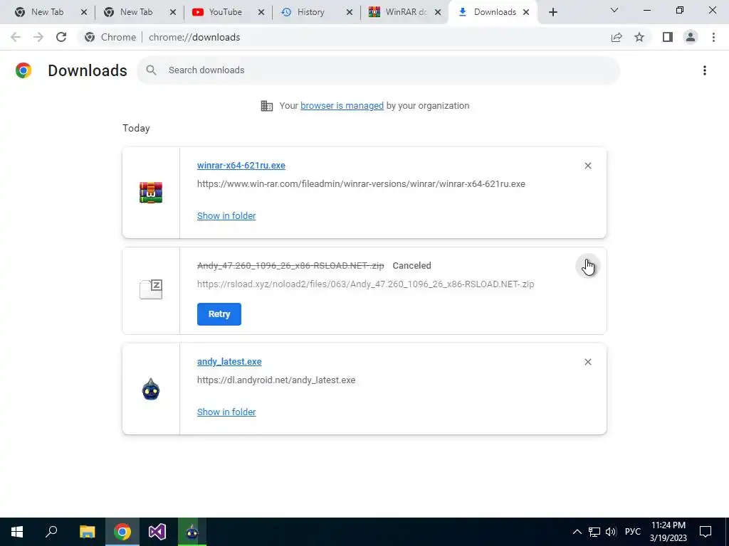This screenshot has width=729, height=546.
Task: Click the managed organization building icon
Action: (266, 106)
